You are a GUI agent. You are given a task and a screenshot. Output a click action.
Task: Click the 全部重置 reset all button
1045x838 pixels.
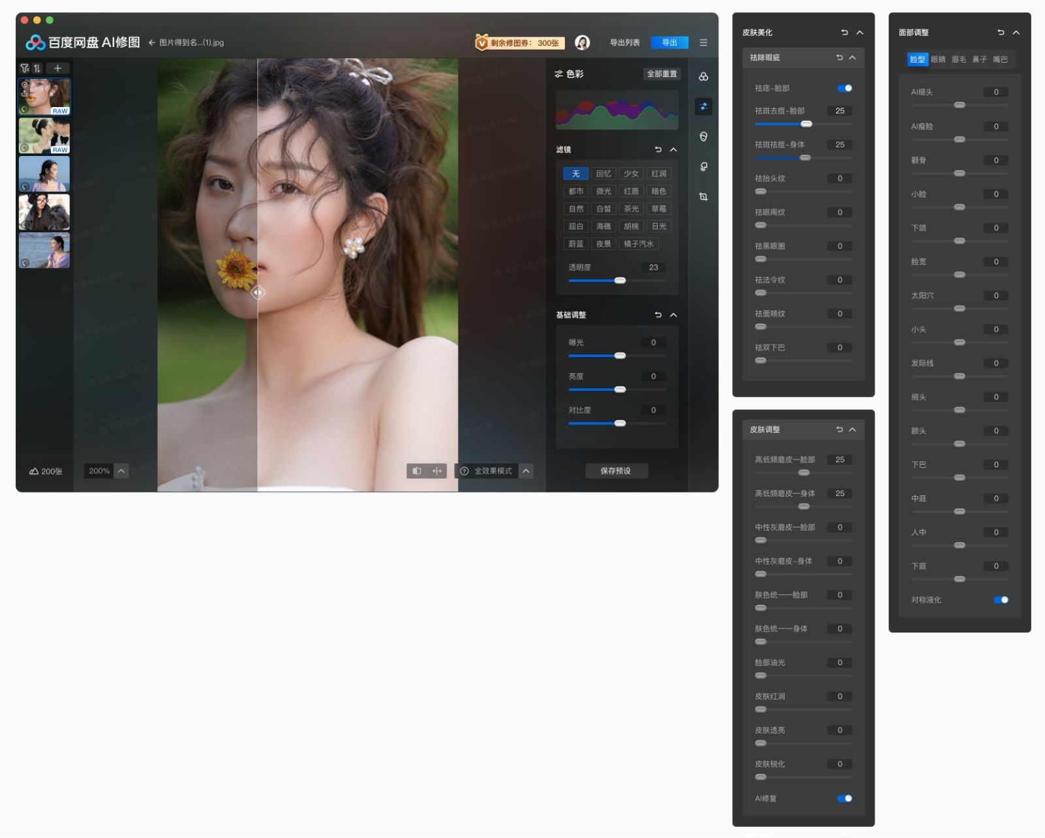click(x=662, y=74)
